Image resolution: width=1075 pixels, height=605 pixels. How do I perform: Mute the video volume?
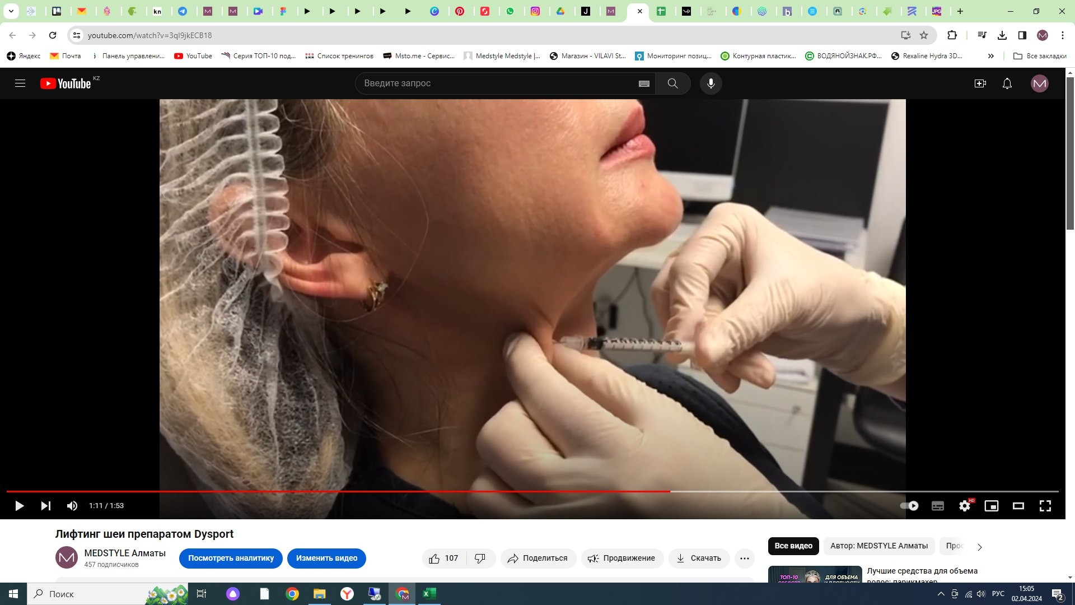(72, 506)
